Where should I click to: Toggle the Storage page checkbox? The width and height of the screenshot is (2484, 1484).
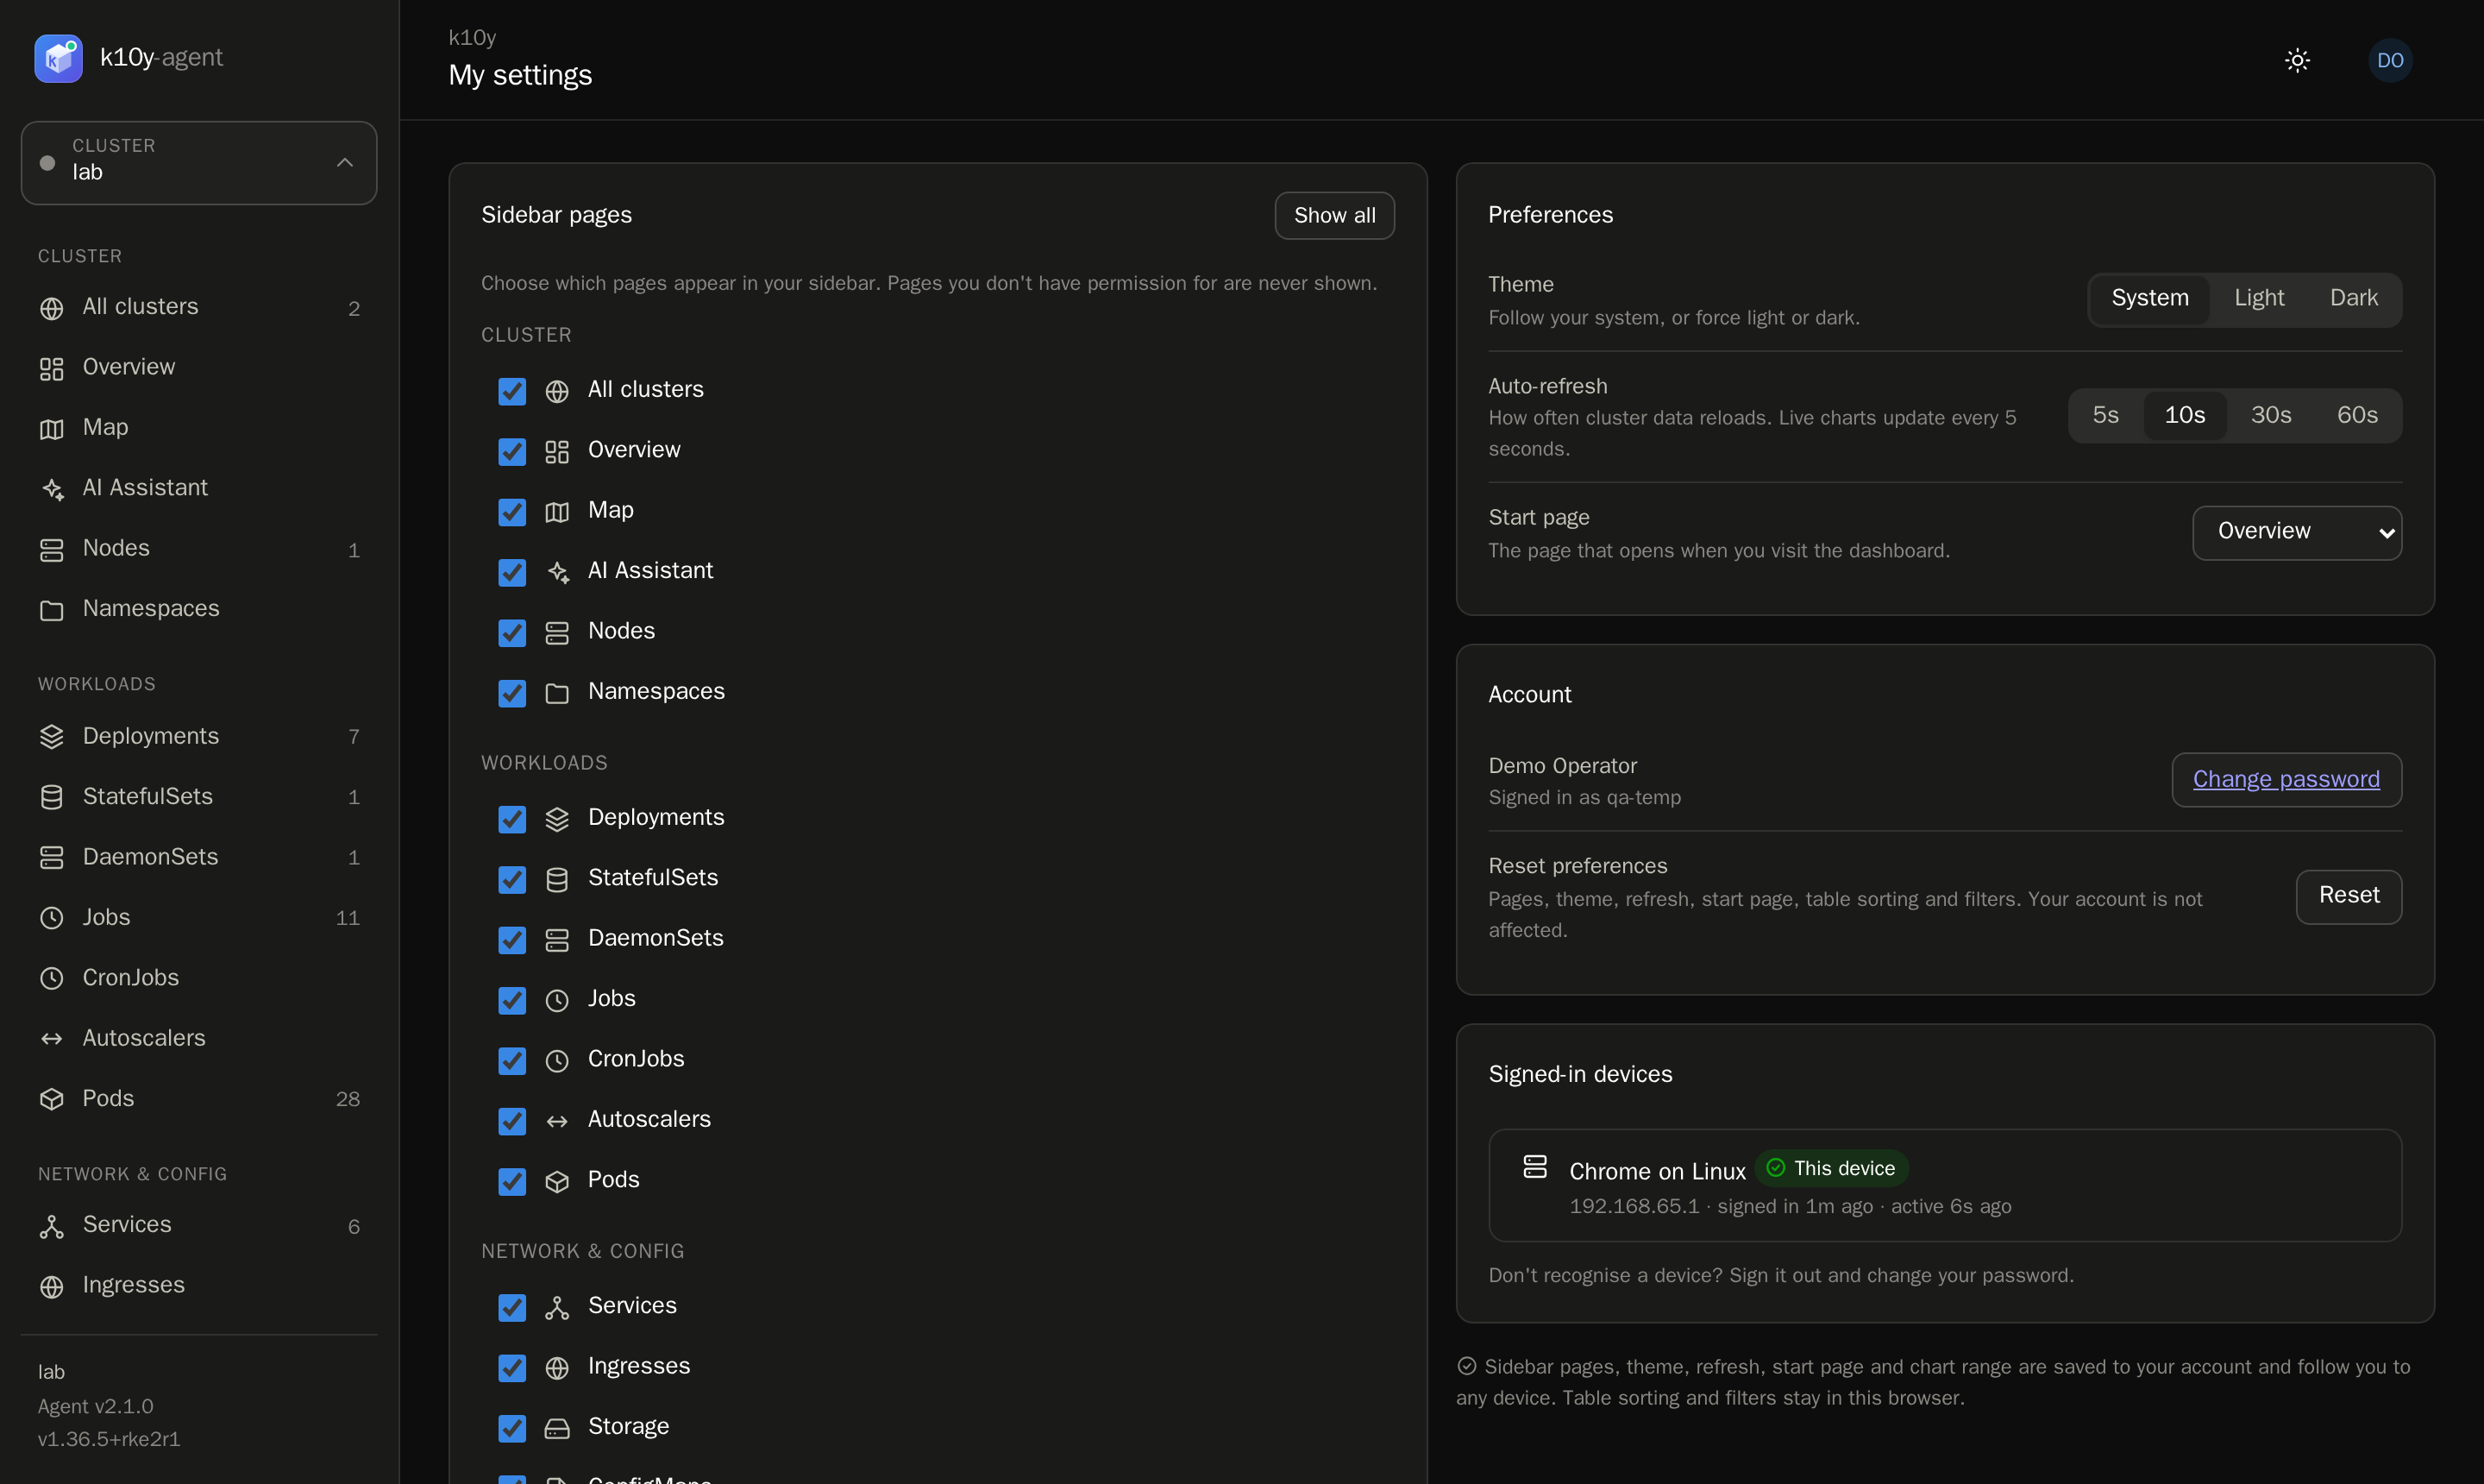coord(511,1428)
